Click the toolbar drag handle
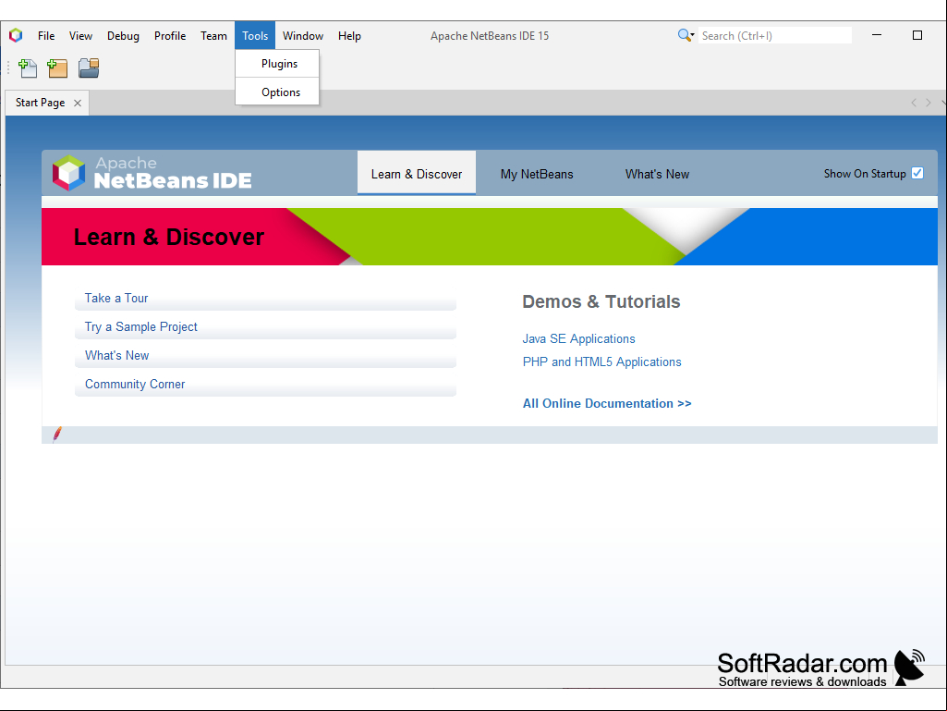 8,67
